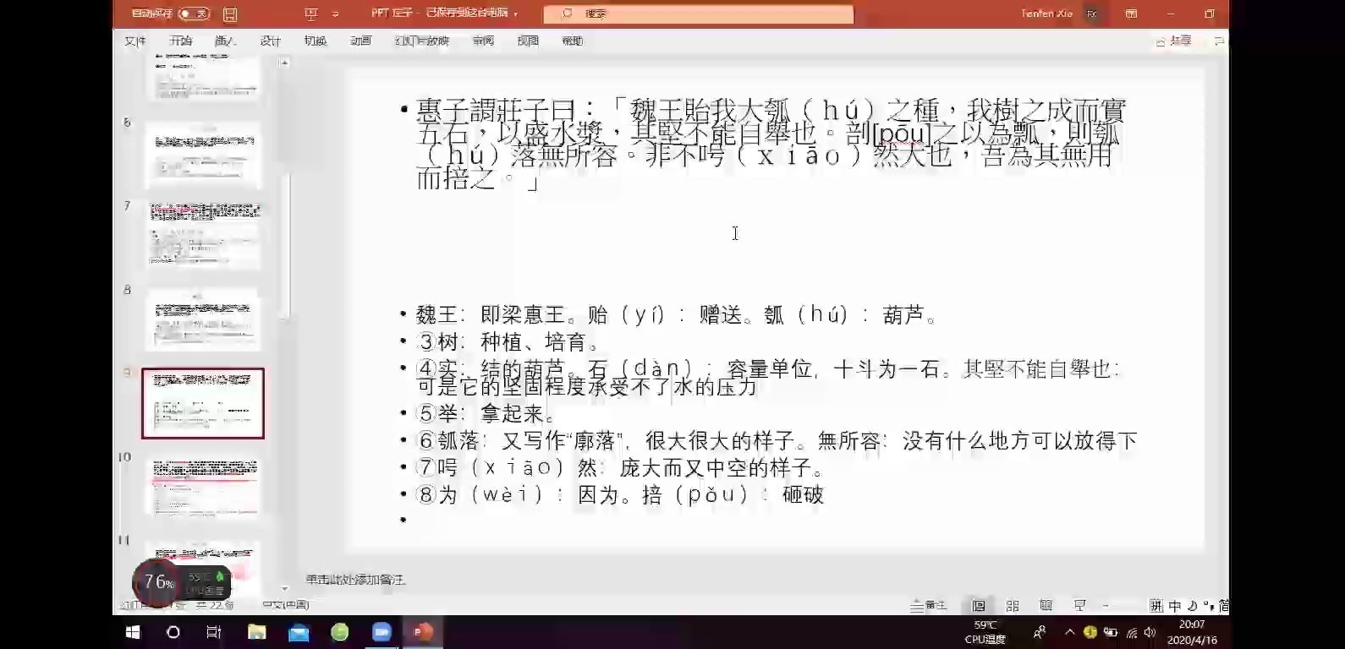Click the bullet line ⑦呺（xiāo）然
Screen dimensions: 1345x649
click(620, 468)
